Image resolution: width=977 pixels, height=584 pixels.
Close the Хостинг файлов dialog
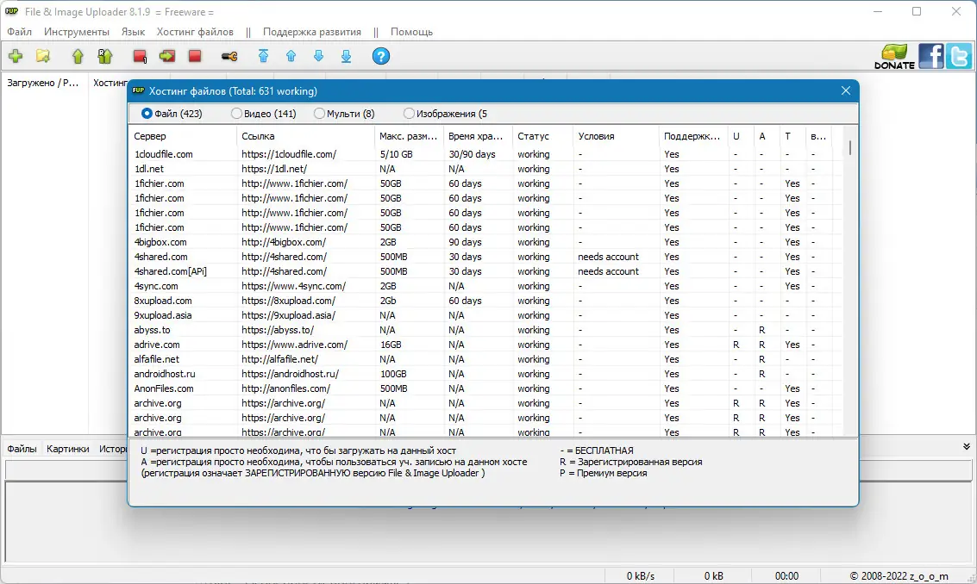(x=846, y=91)
